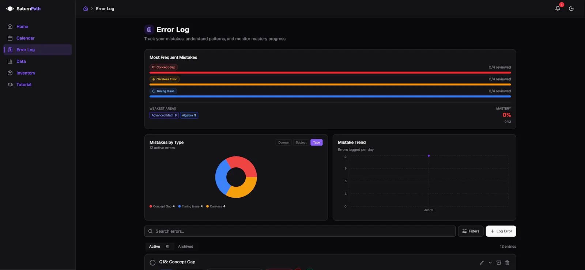Archive the Q18 entry
Image resolution: width=585 pixels, height=270 pixels.
point(499,263)
